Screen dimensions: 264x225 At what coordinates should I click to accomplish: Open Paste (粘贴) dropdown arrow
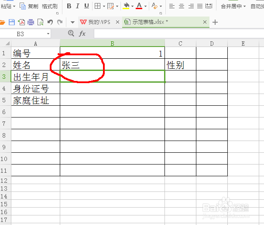coord(14,7)
